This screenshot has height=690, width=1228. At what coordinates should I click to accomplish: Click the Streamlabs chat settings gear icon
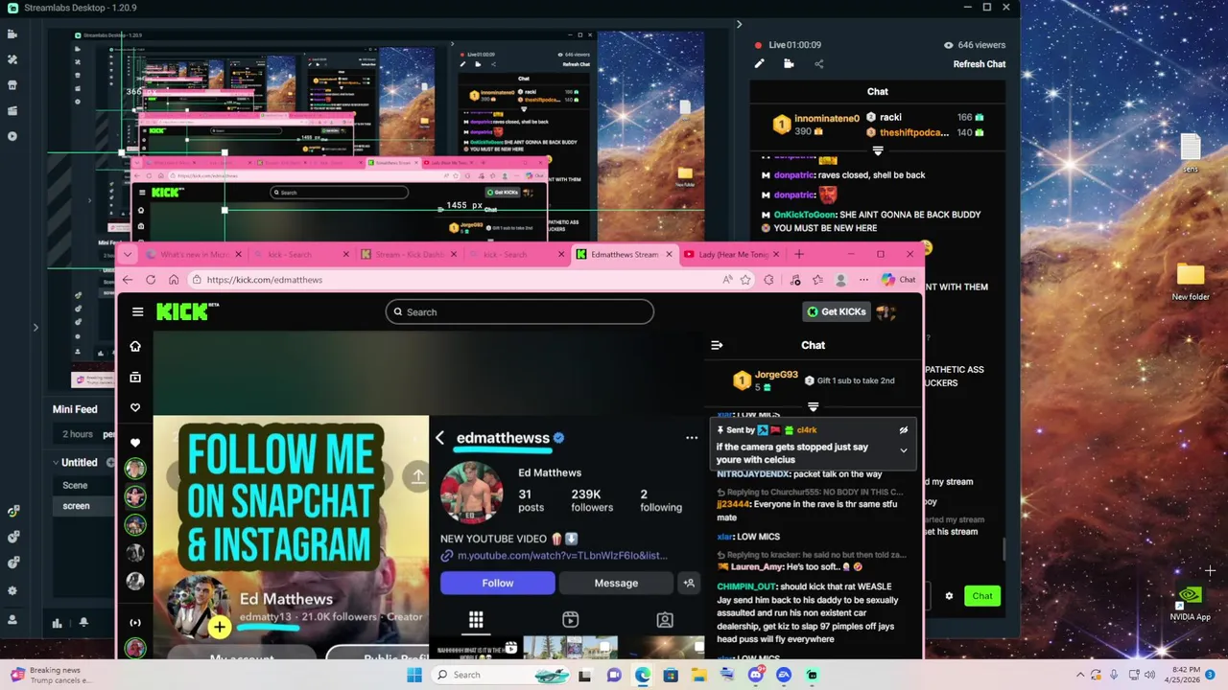pyautogui.click(x=949, y=596)
